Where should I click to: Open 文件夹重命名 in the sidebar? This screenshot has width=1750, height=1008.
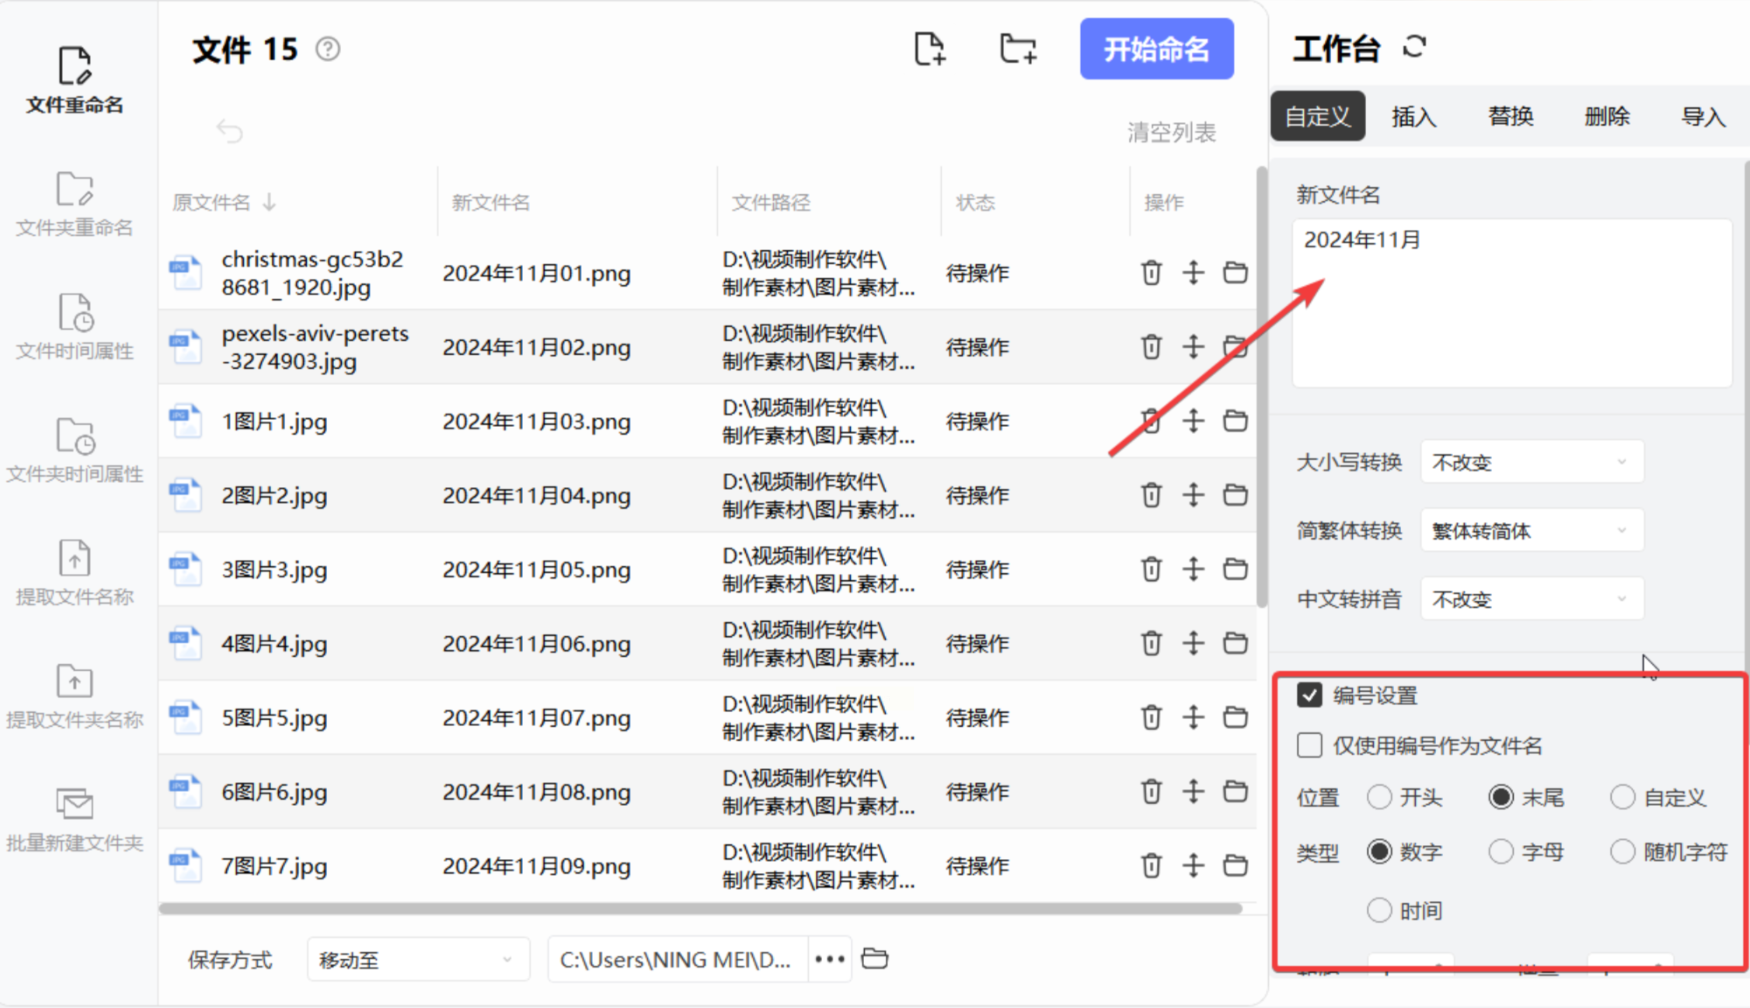(x=75, y=203)
